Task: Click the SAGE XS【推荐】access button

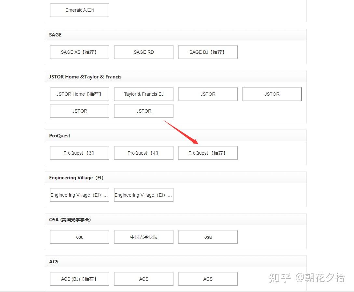Action: click(x=79, y=52)
